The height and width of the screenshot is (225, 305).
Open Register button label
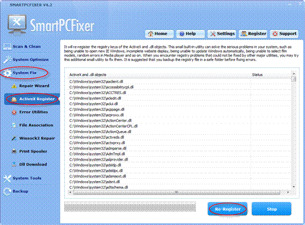[257, 34]
